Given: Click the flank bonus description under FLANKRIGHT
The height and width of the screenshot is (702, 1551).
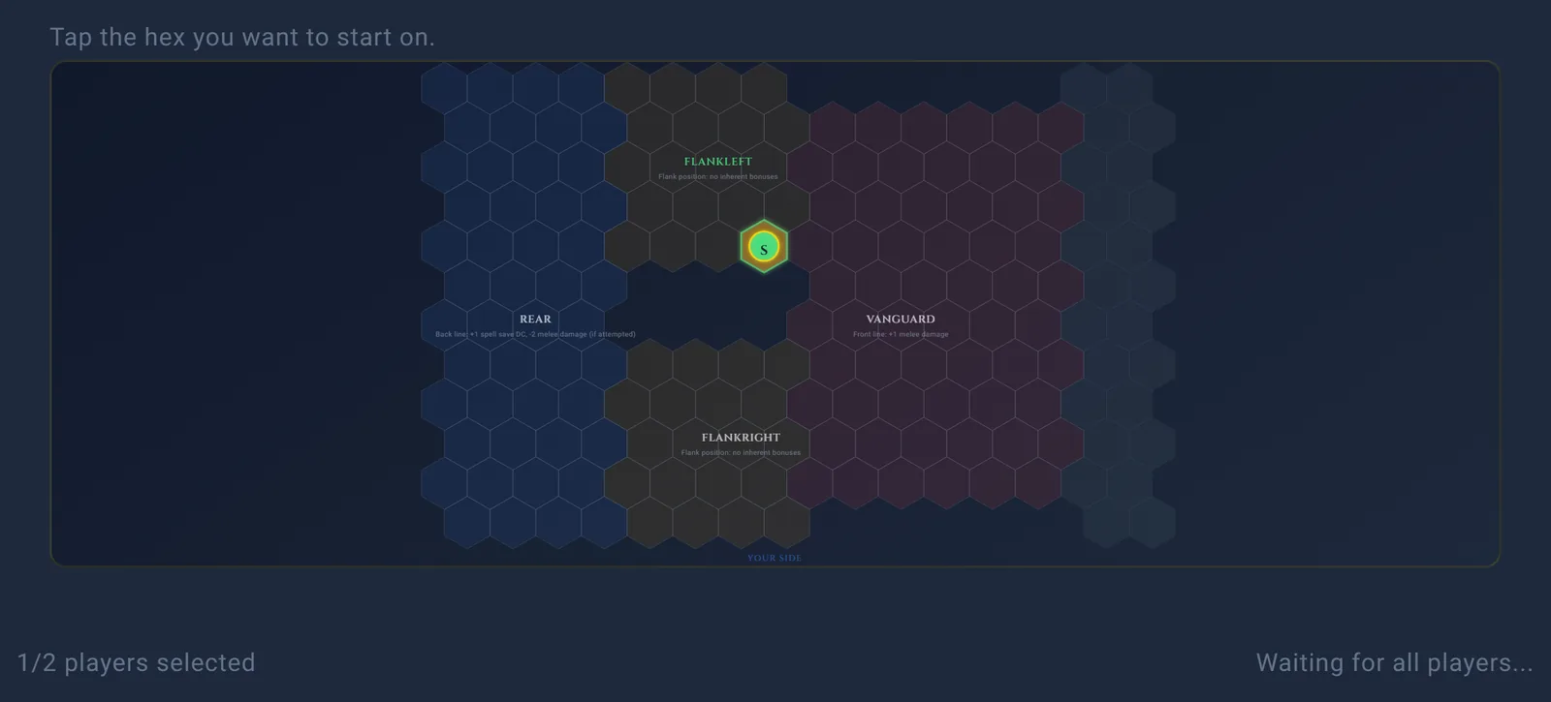Looking at the screenshot, I should [741, 452].
